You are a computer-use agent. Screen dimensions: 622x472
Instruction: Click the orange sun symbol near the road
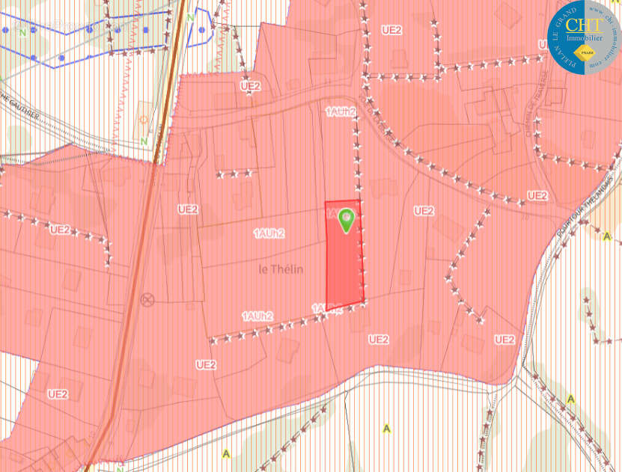point(143,119)
